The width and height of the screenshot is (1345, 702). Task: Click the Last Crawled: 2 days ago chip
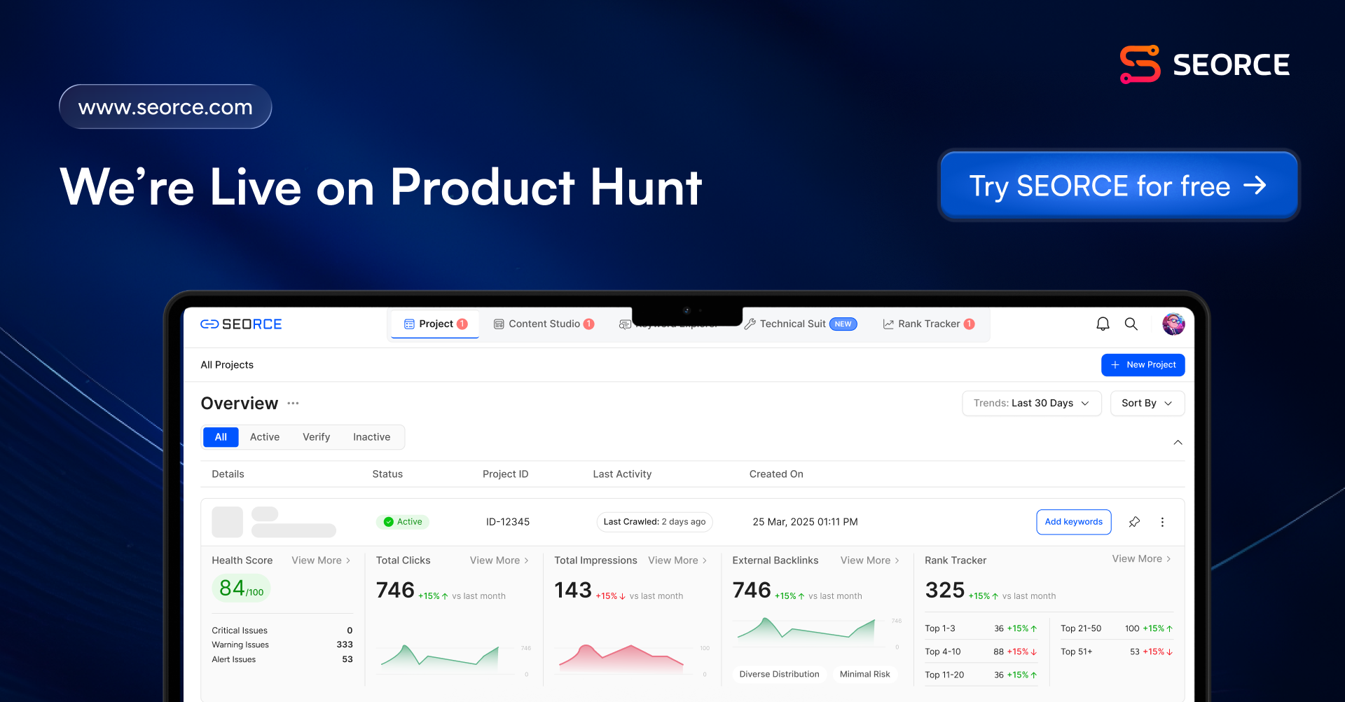click(654, 522)
